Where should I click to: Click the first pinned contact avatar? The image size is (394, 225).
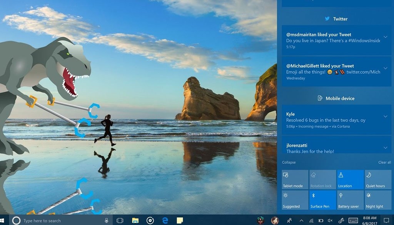pos(260,220)
